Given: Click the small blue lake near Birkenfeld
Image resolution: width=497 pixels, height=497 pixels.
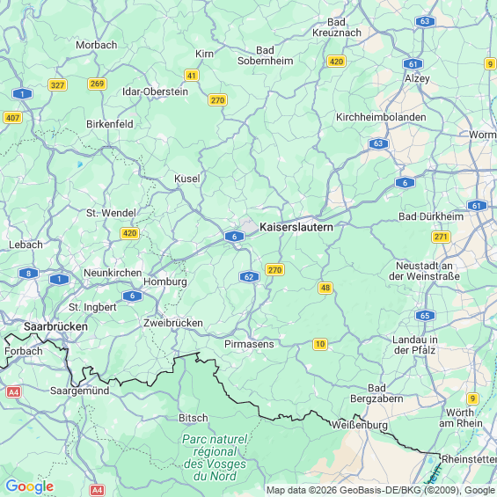Looking at the screenshot, I should [80, 164].
